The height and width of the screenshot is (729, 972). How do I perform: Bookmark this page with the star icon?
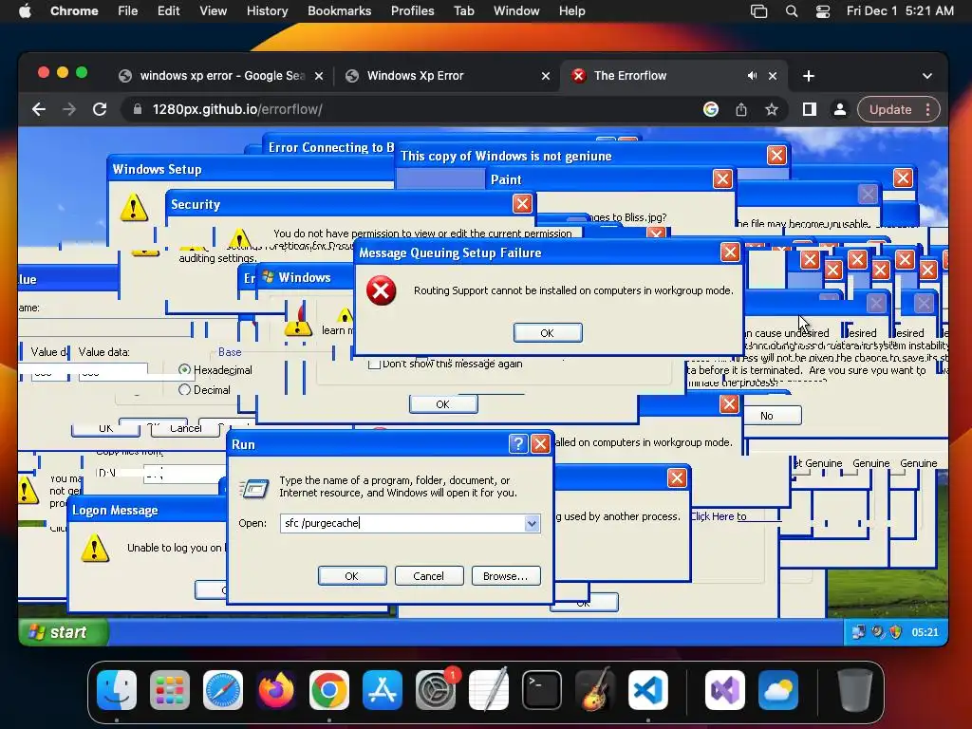[x=771, y=109]
